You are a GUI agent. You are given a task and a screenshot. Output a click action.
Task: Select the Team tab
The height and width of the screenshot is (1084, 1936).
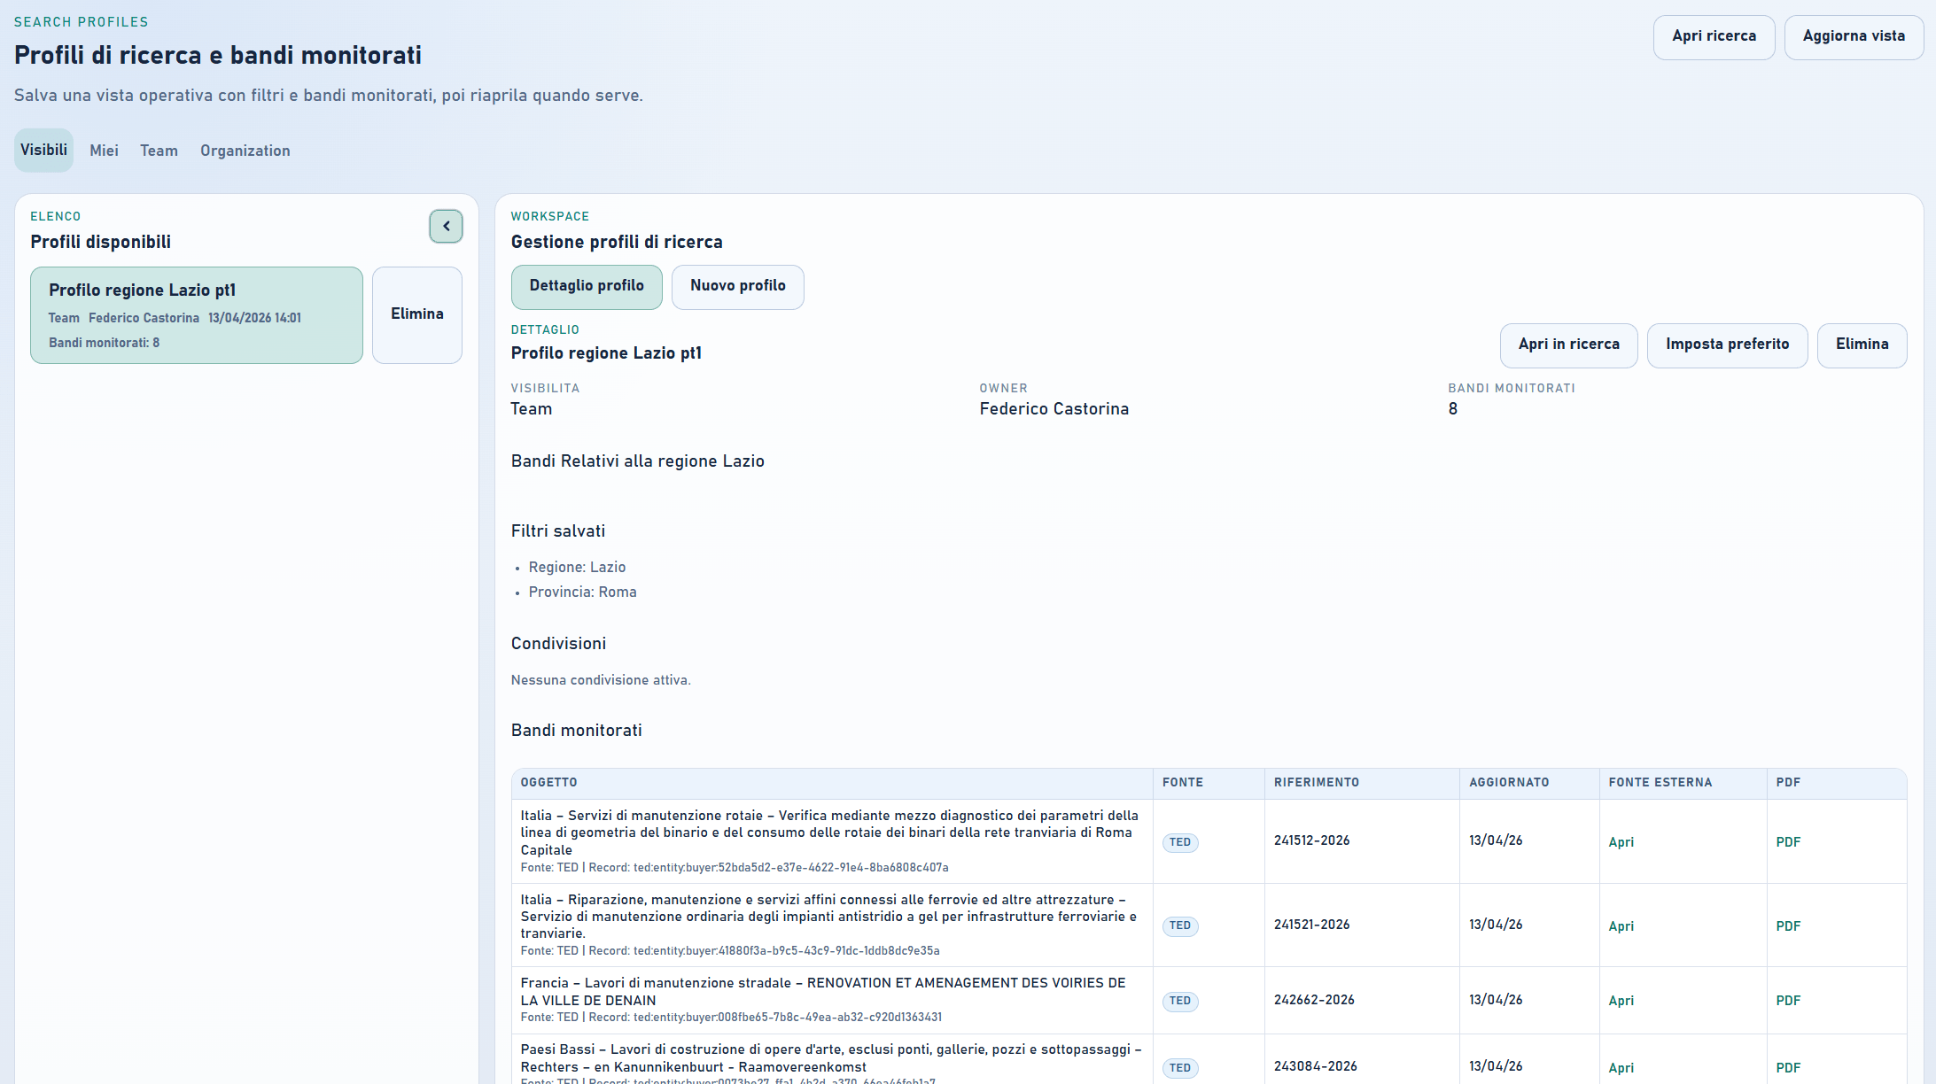(x=159, y=151)
